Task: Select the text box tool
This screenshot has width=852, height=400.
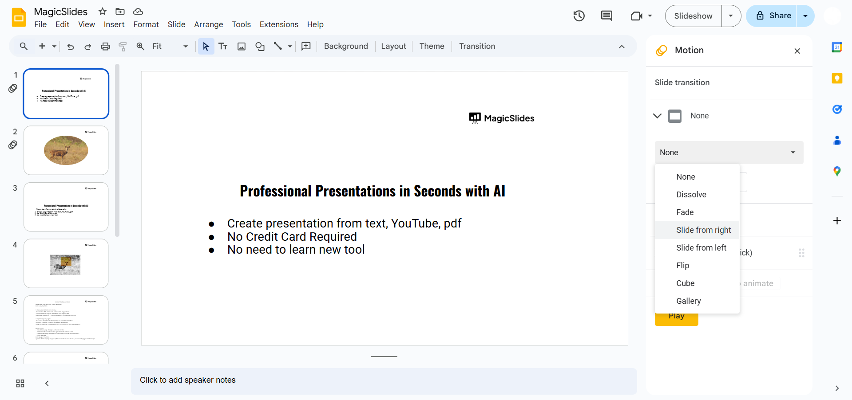Action: coord(223,46)
